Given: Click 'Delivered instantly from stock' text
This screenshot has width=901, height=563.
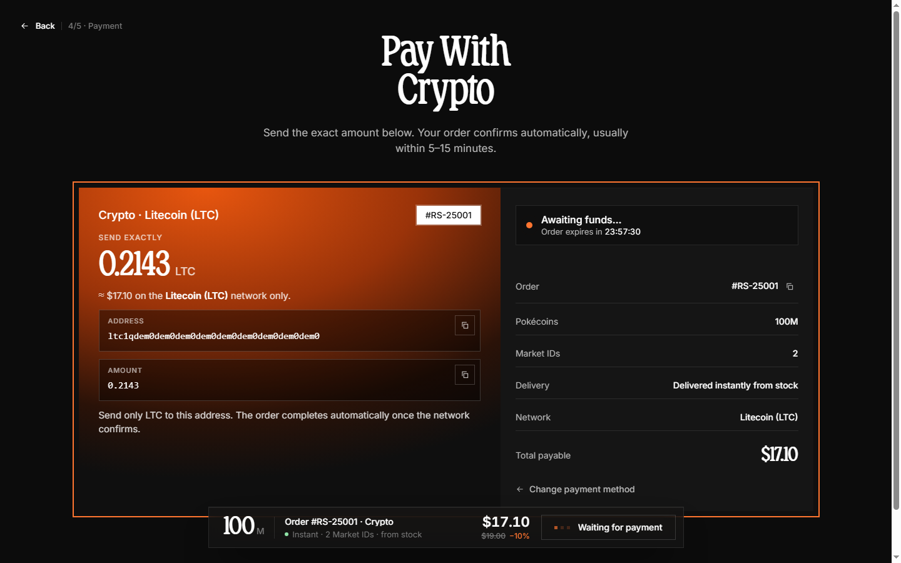Looking at the screenshot, I should [x=735, y=385].
